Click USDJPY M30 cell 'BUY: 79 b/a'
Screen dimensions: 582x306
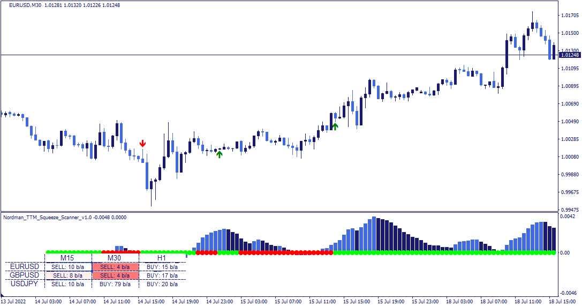coord(116,284)
